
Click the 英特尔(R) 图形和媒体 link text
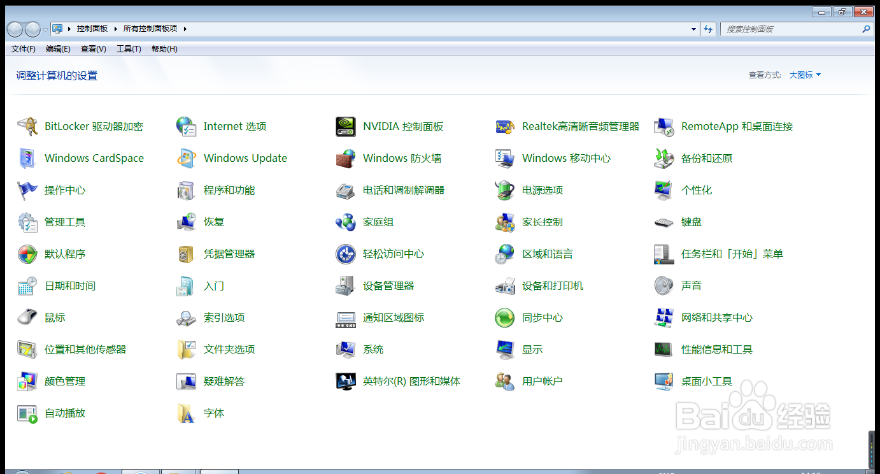coord(411,381)
